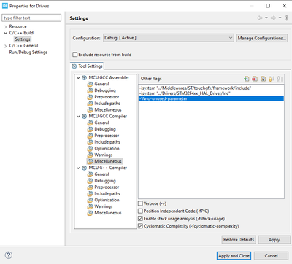This screenshot has width=292, height=264.
Task: Click the MCU GCC Compiler tool icon
Action: (x=84, y=116)
